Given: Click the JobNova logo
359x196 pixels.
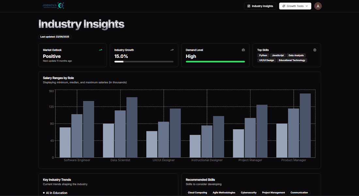Looking at the screenshot, I should click(53, 6).
